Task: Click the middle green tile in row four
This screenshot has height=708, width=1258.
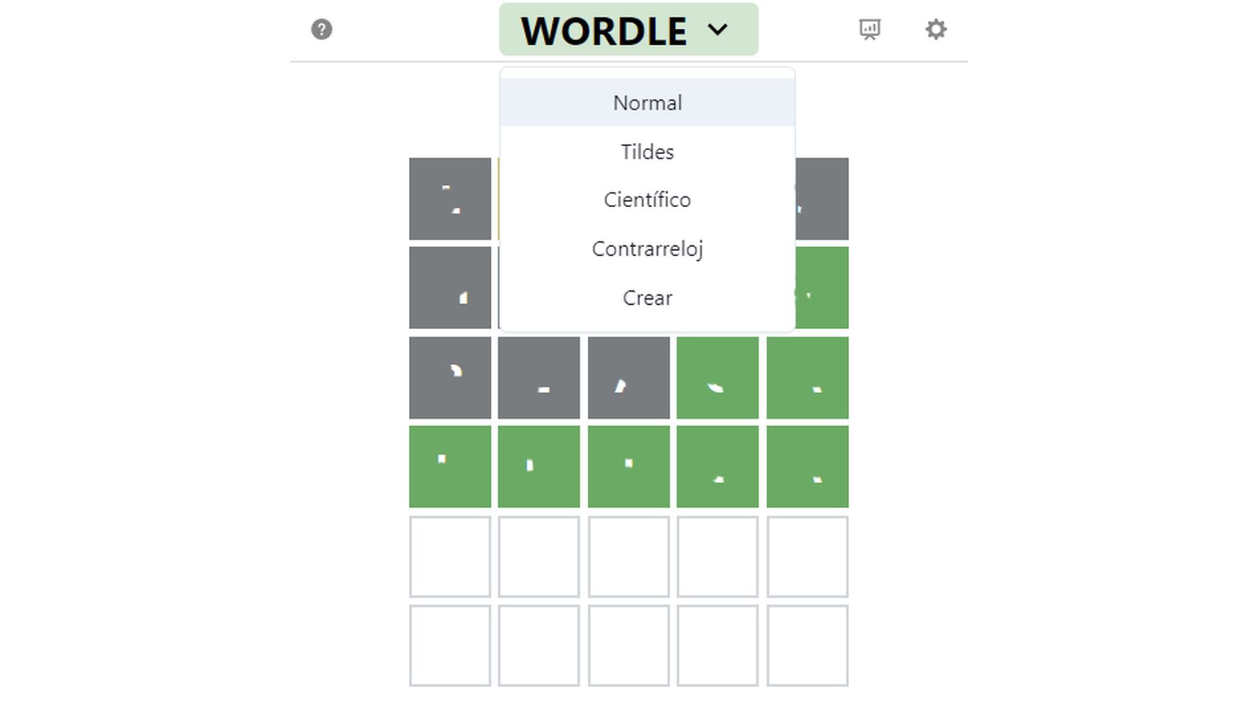Action: pyautogui.click(x=629, y=467)
